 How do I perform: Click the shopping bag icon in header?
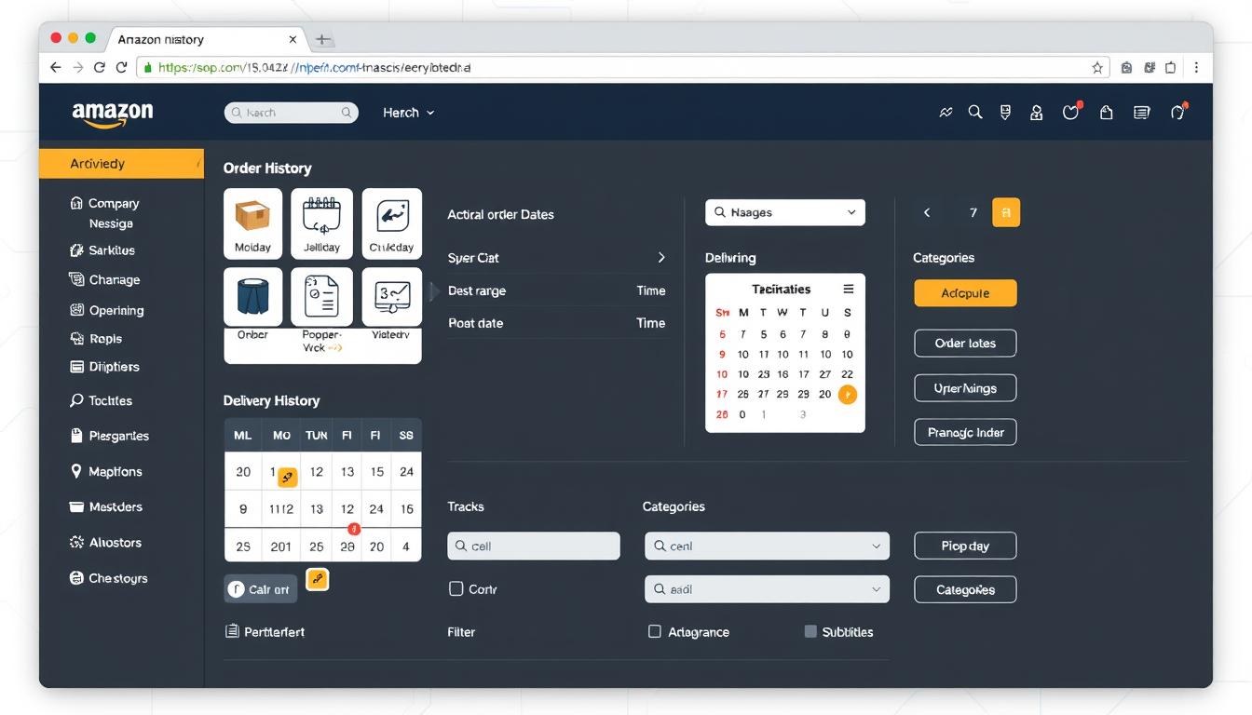click(1106, 113)
